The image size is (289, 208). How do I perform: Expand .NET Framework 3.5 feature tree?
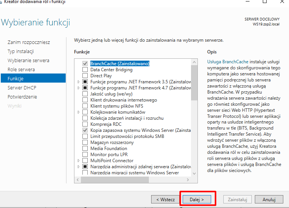(79, 82)
